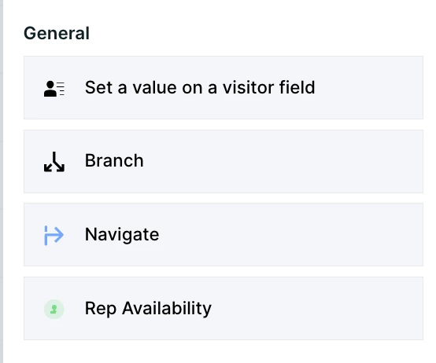Viewport: 436px width, 363px height.
Task: Insert the Rep Availability option
Action: (224, 308)
